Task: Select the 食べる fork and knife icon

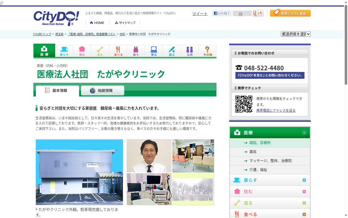Action: tap(118, 51)
